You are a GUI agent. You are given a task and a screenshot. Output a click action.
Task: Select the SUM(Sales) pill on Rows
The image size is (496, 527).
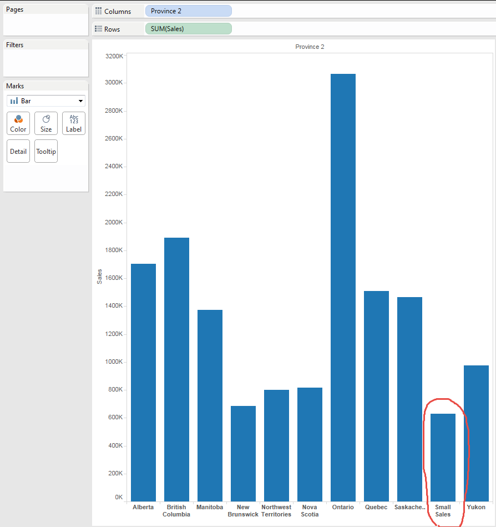click(189, 29)
